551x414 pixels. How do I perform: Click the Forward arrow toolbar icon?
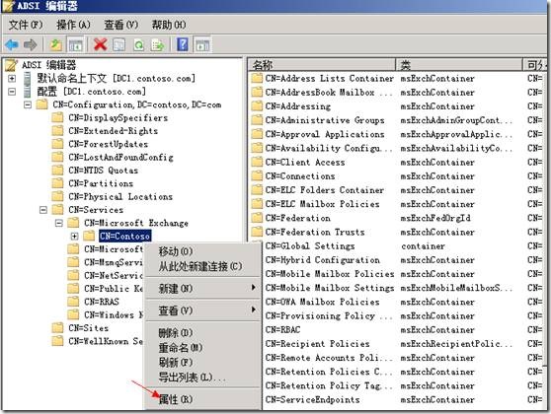pyautogui.click(x=31, y=44)
